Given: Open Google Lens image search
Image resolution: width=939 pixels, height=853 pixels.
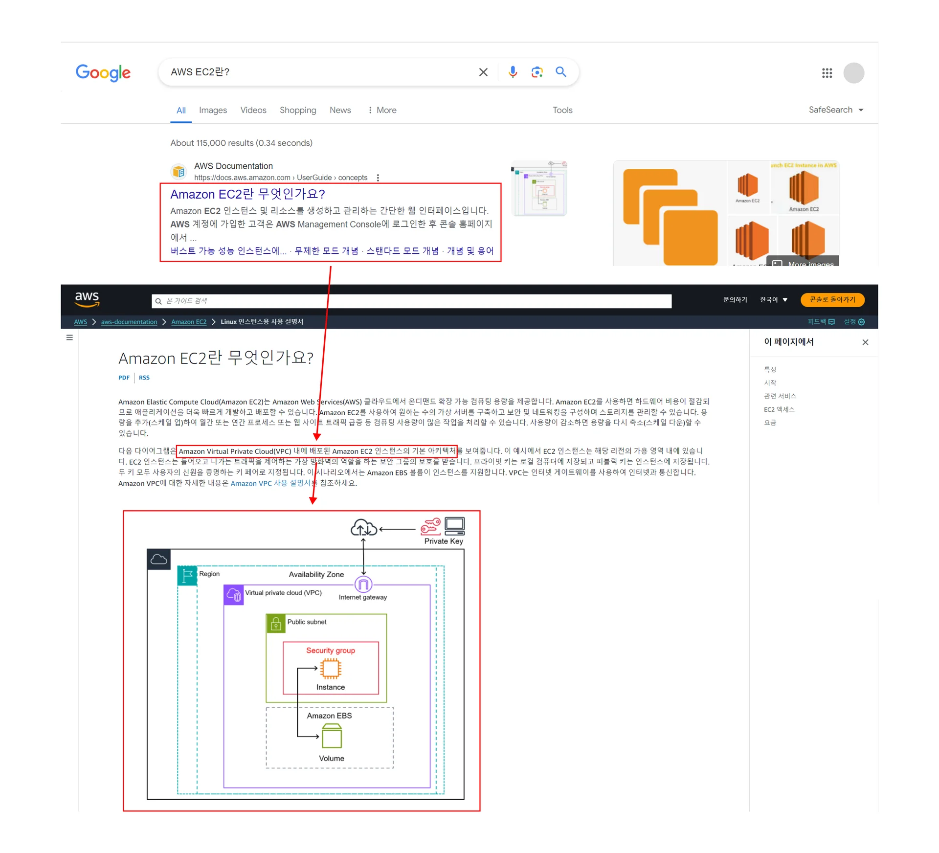Looking at the screenshot, I should [537, 72].
